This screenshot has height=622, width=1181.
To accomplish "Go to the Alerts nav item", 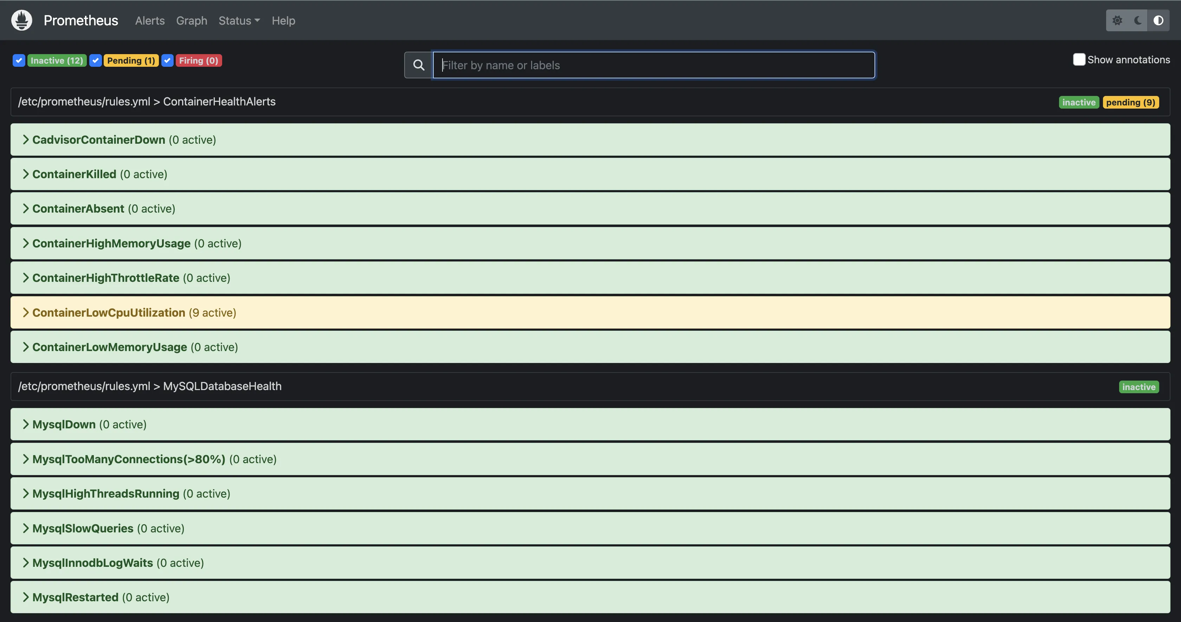I will tap(149, 21).
